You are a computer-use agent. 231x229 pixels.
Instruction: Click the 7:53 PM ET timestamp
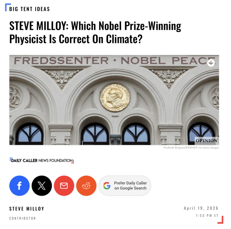(x=207, y=216)
